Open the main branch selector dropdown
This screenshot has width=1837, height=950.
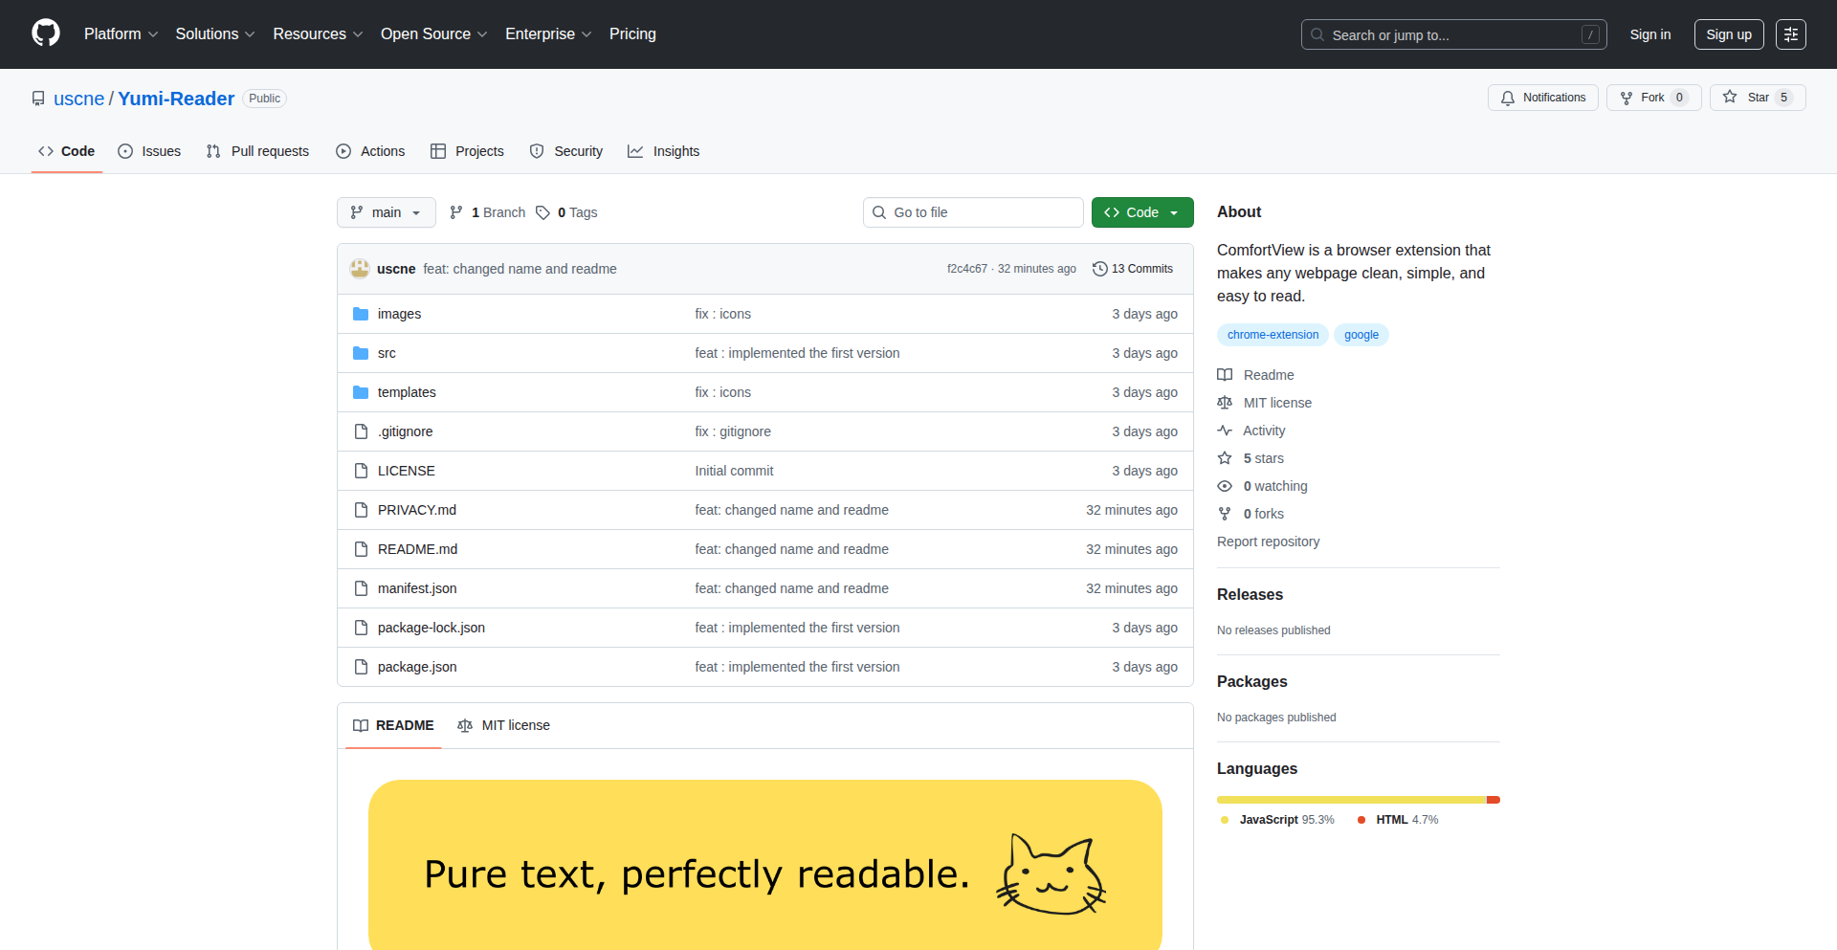click(387, 212)
